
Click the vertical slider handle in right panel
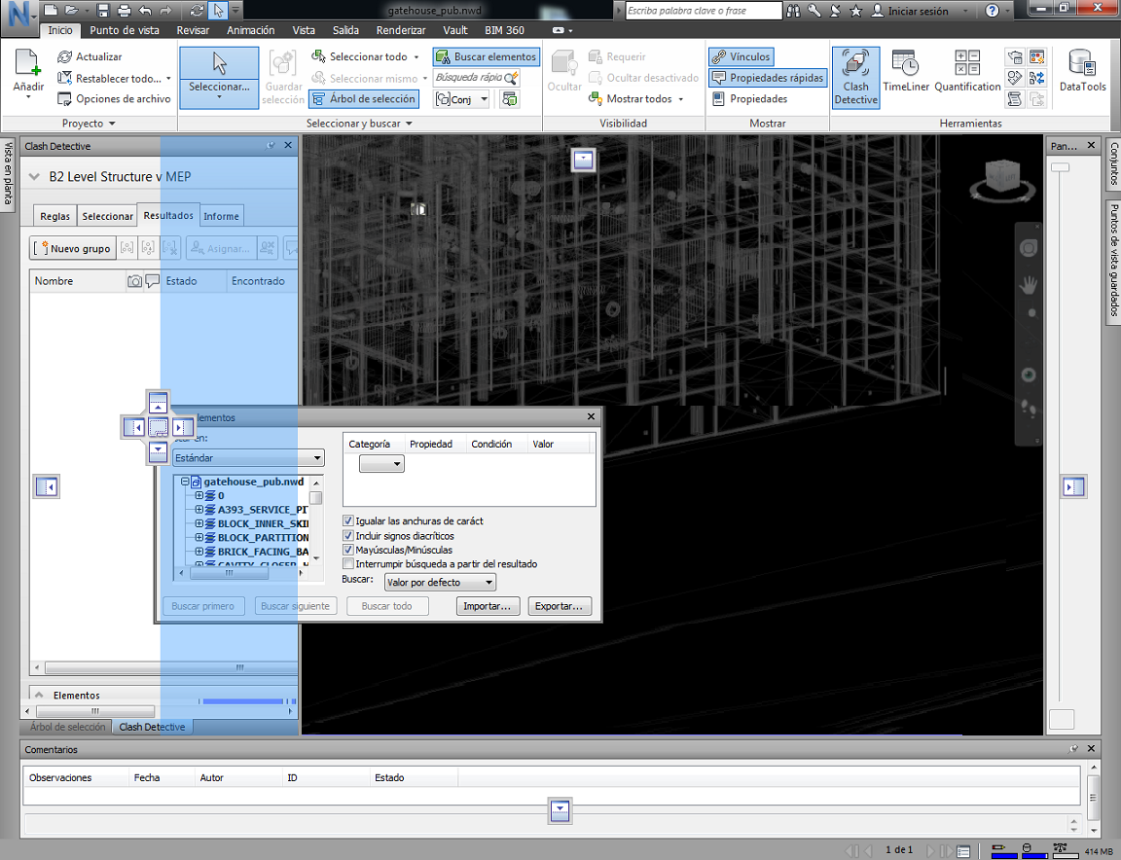pyautogui.click(x=1061, y=167)
